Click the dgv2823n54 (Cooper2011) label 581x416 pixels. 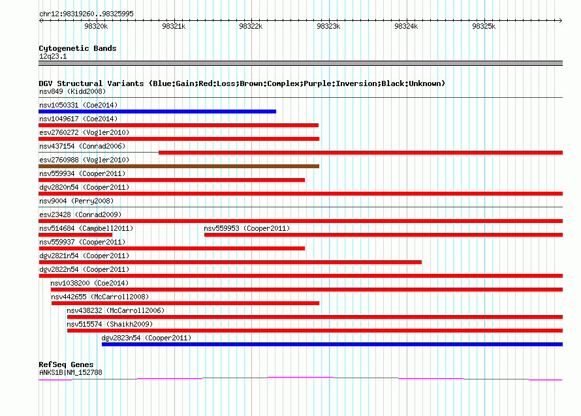pos(146,338)
